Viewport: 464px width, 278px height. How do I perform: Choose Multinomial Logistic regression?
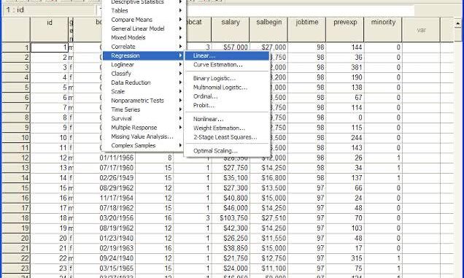(227, 88)
